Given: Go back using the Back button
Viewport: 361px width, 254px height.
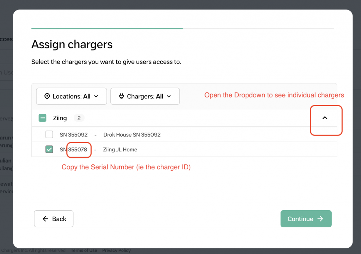Looking at the screenshot, I should [54, 219].
